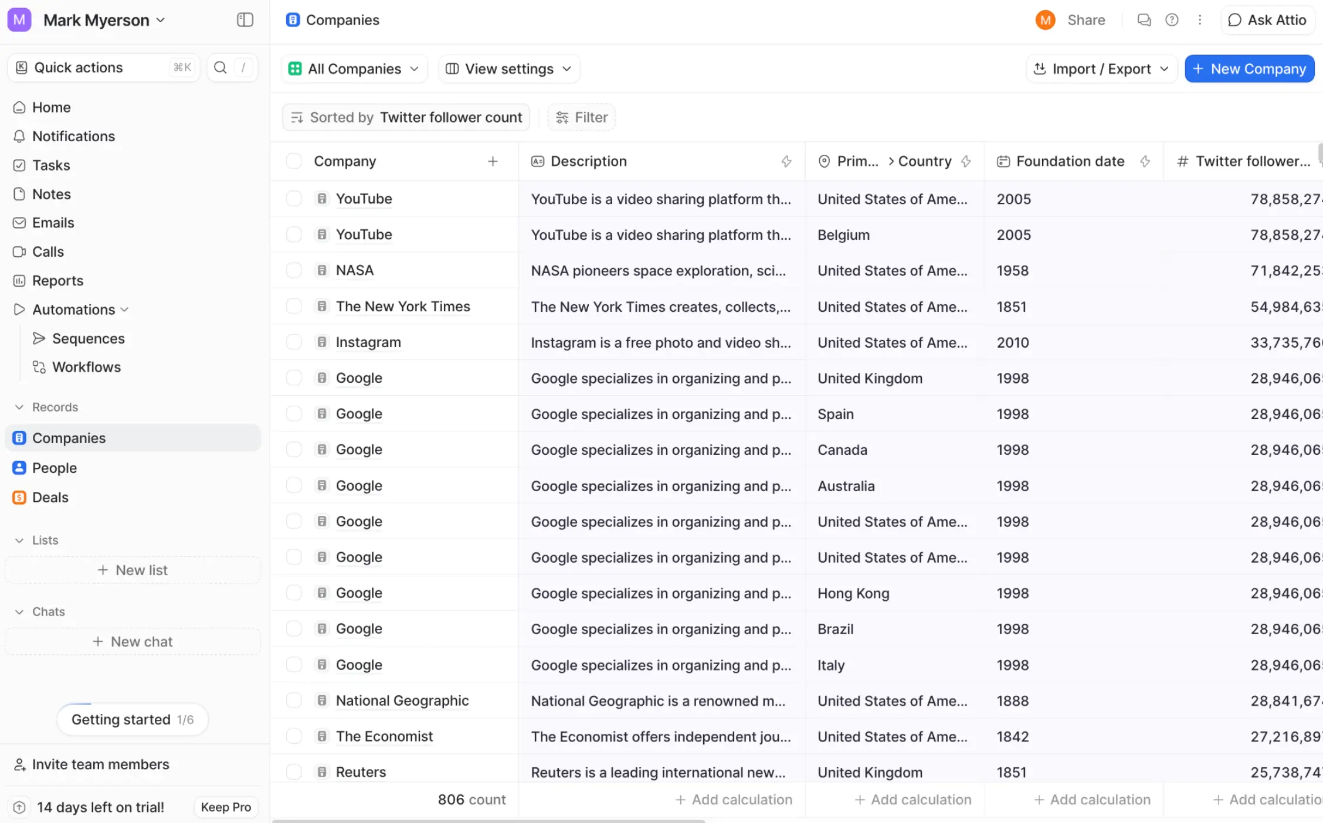Open Ask Attio assistant

click(x=1267, y=20)
